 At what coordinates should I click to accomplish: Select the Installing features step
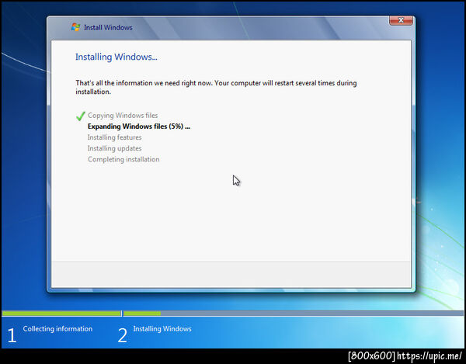coord(114,137)
